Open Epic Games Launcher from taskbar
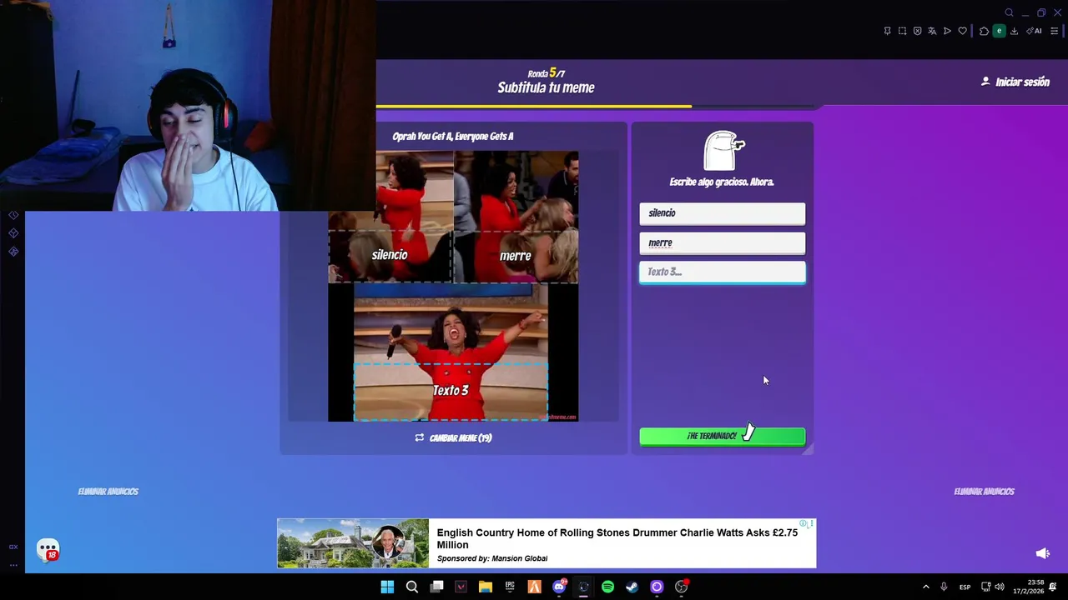The image size is (1068, 600). pyautogui.click(x=510, y=587)
